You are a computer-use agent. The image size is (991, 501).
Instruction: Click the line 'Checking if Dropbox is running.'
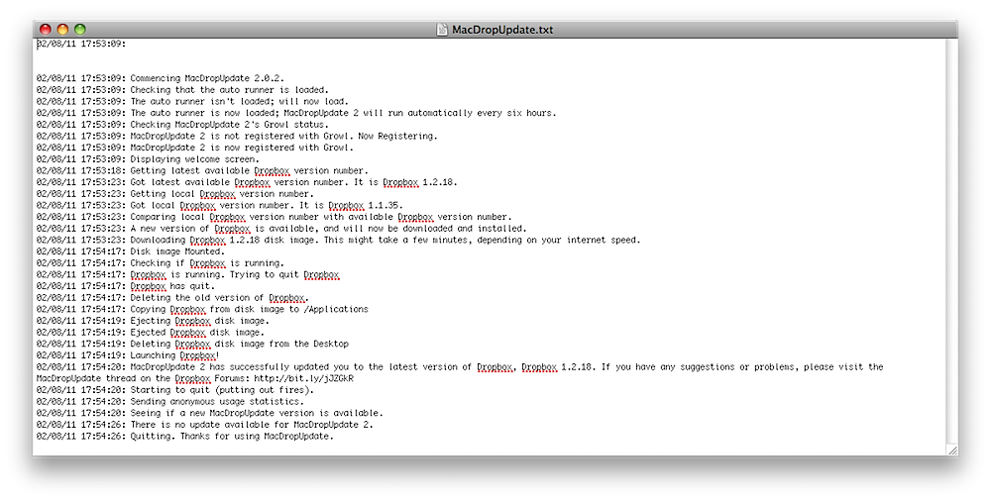tap(161, 262)
